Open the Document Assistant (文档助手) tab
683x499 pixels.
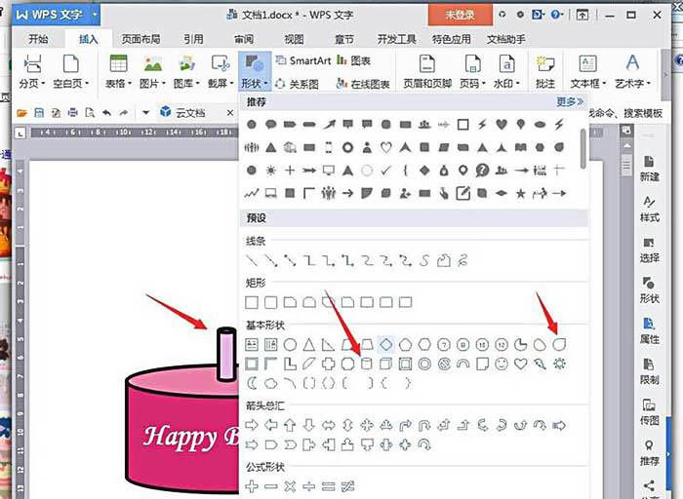tap(505, 39)
